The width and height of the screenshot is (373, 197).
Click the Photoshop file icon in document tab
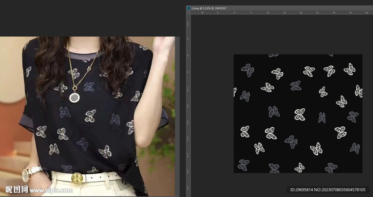[x=188, y=8]
